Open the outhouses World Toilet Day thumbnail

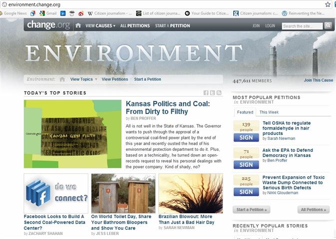click(x=123, y=193)
